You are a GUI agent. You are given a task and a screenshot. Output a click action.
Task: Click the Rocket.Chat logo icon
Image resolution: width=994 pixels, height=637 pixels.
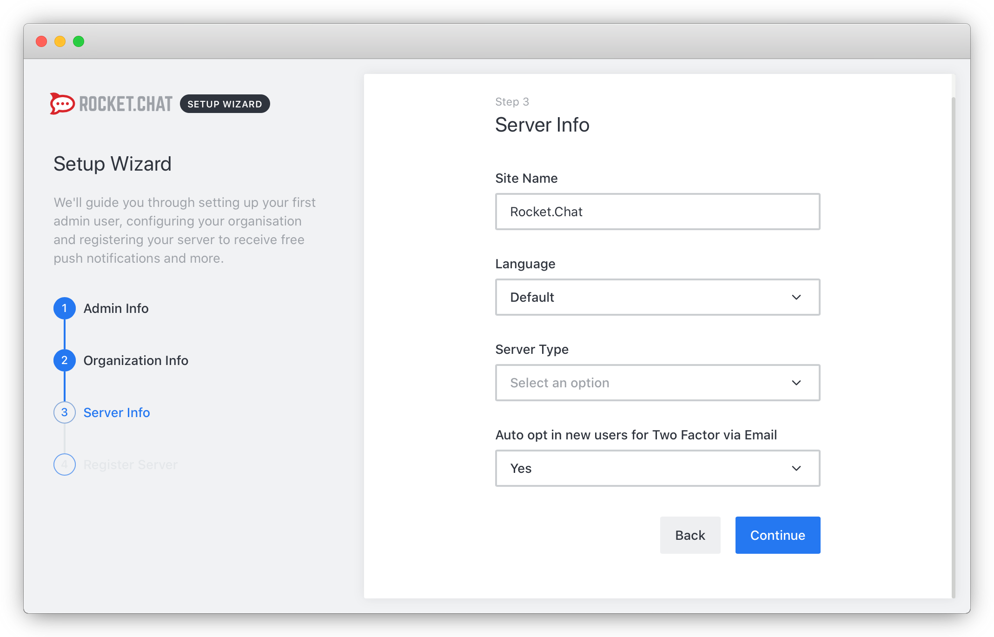62,104
